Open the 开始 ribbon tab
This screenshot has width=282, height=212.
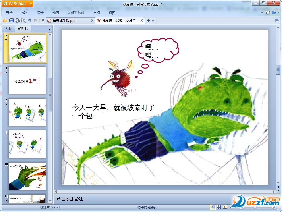point(9,13)
